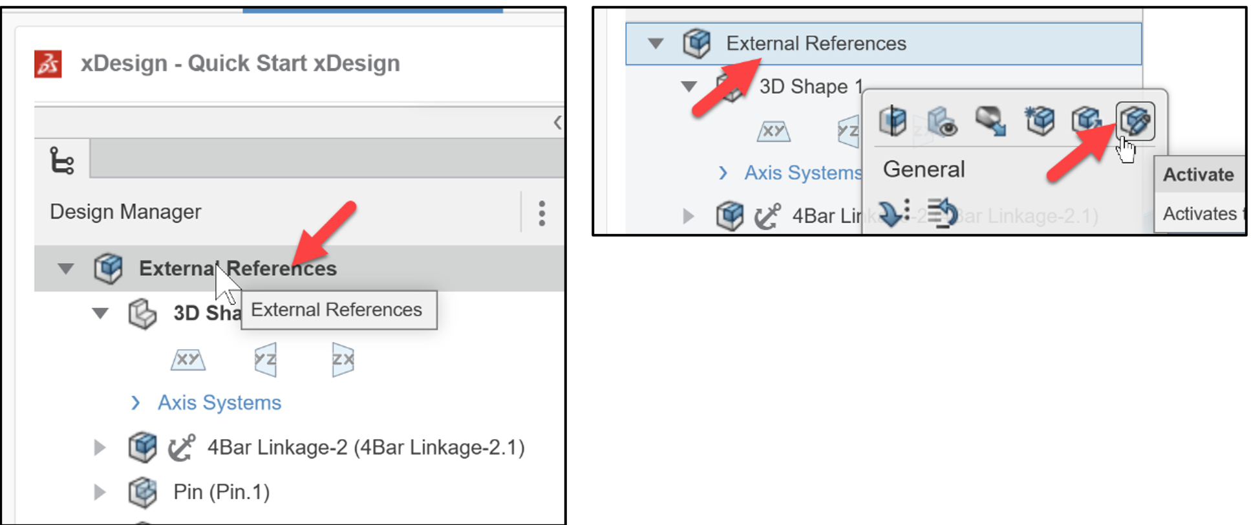Click the ZX plane icon
The height and width of the screenshot is (525, 1251).
pos(343,360)
